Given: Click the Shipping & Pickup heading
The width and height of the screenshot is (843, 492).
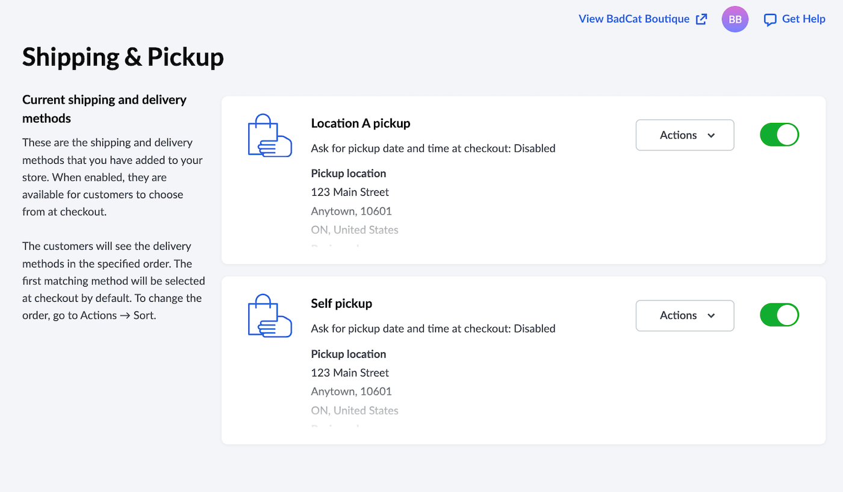Looking at the screenshot, I should 123,57.
